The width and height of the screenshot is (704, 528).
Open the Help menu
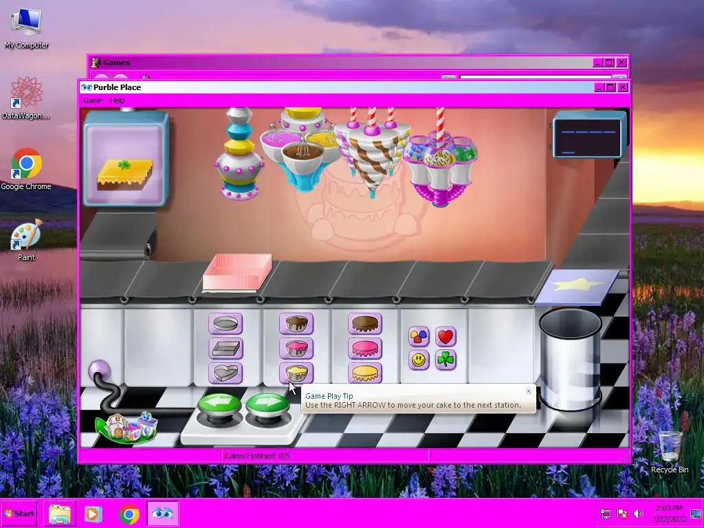click(117, 100)
